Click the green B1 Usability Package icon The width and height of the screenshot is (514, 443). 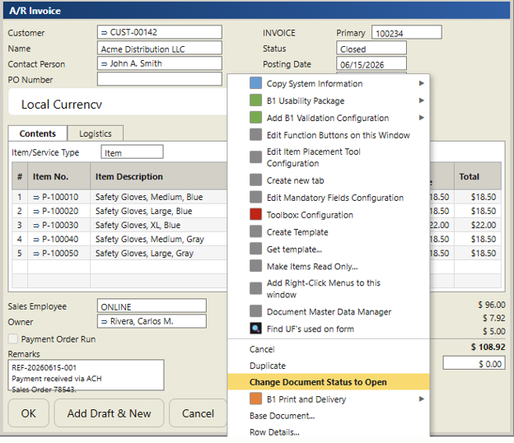click(x=255, y=100)
